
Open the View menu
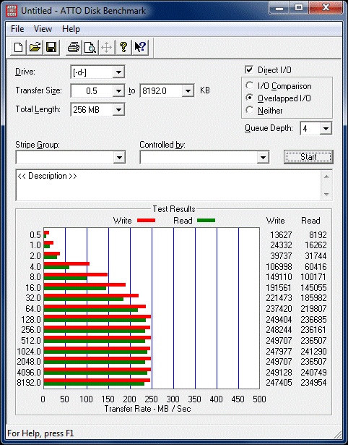point(43,29)
